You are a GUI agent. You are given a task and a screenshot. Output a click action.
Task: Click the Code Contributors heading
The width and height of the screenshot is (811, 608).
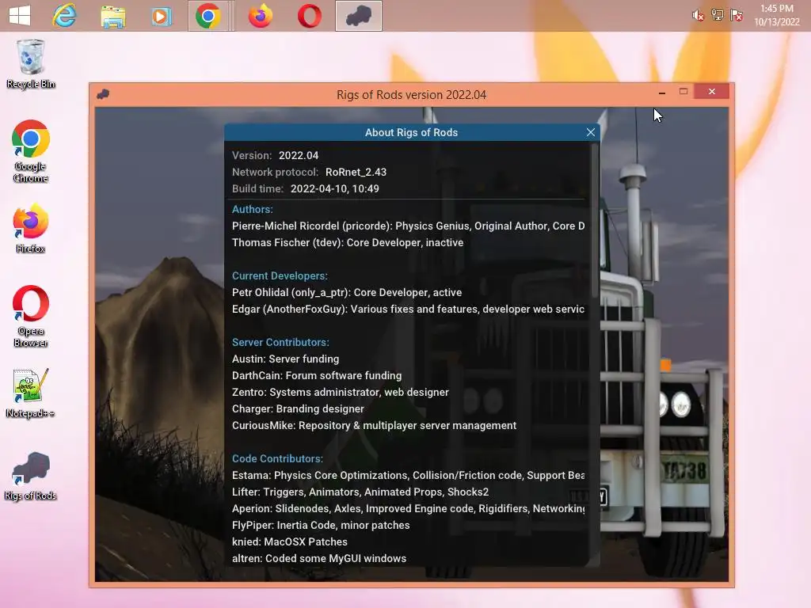[277, 458]
